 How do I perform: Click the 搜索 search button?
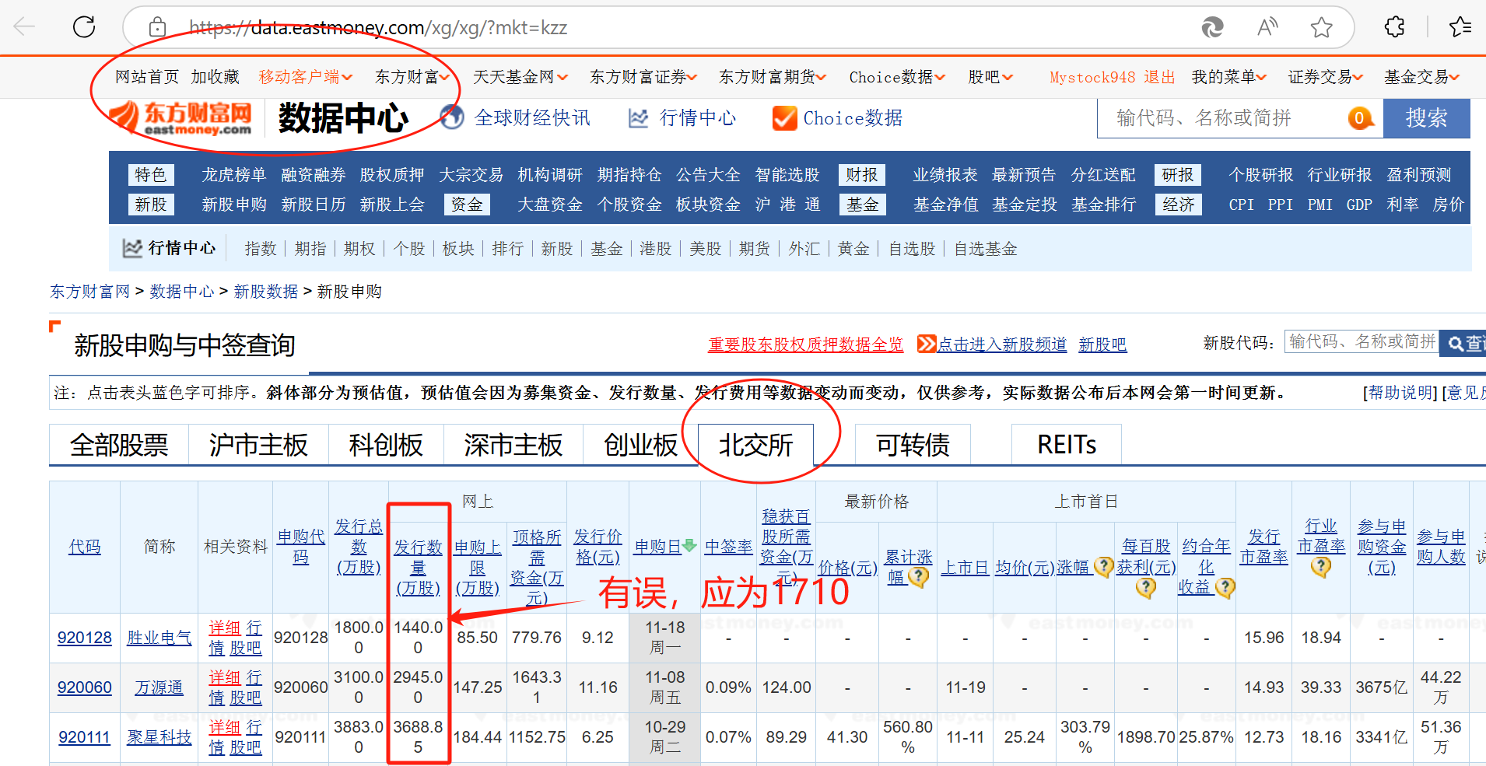point(1426,118)
